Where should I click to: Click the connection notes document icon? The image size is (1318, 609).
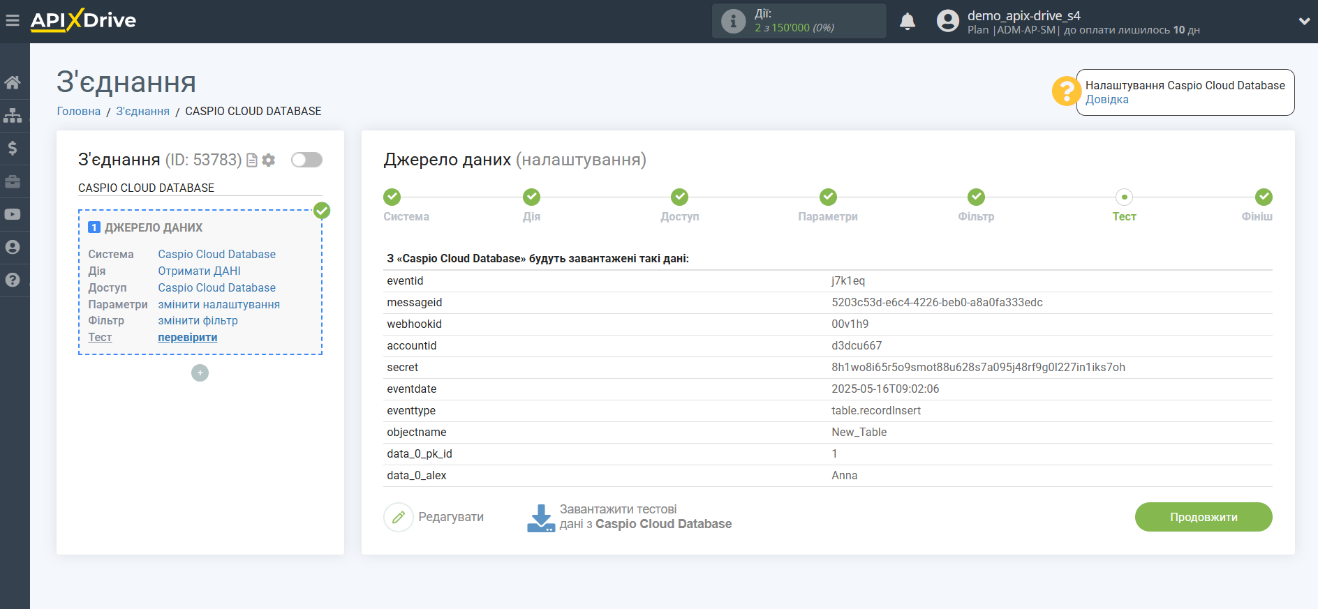tap(252, 160)
